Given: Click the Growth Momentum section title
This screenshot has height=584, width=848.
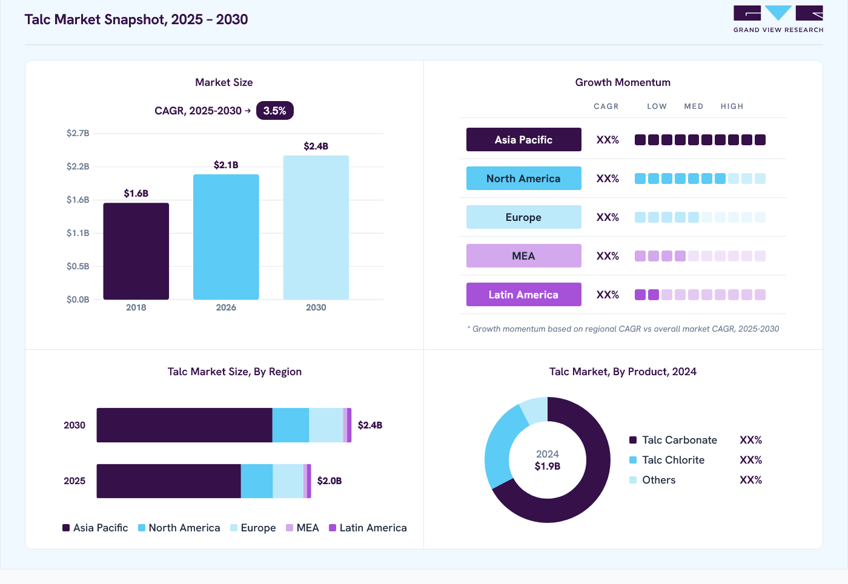Looking at the screenshot, I should point(623,82).
